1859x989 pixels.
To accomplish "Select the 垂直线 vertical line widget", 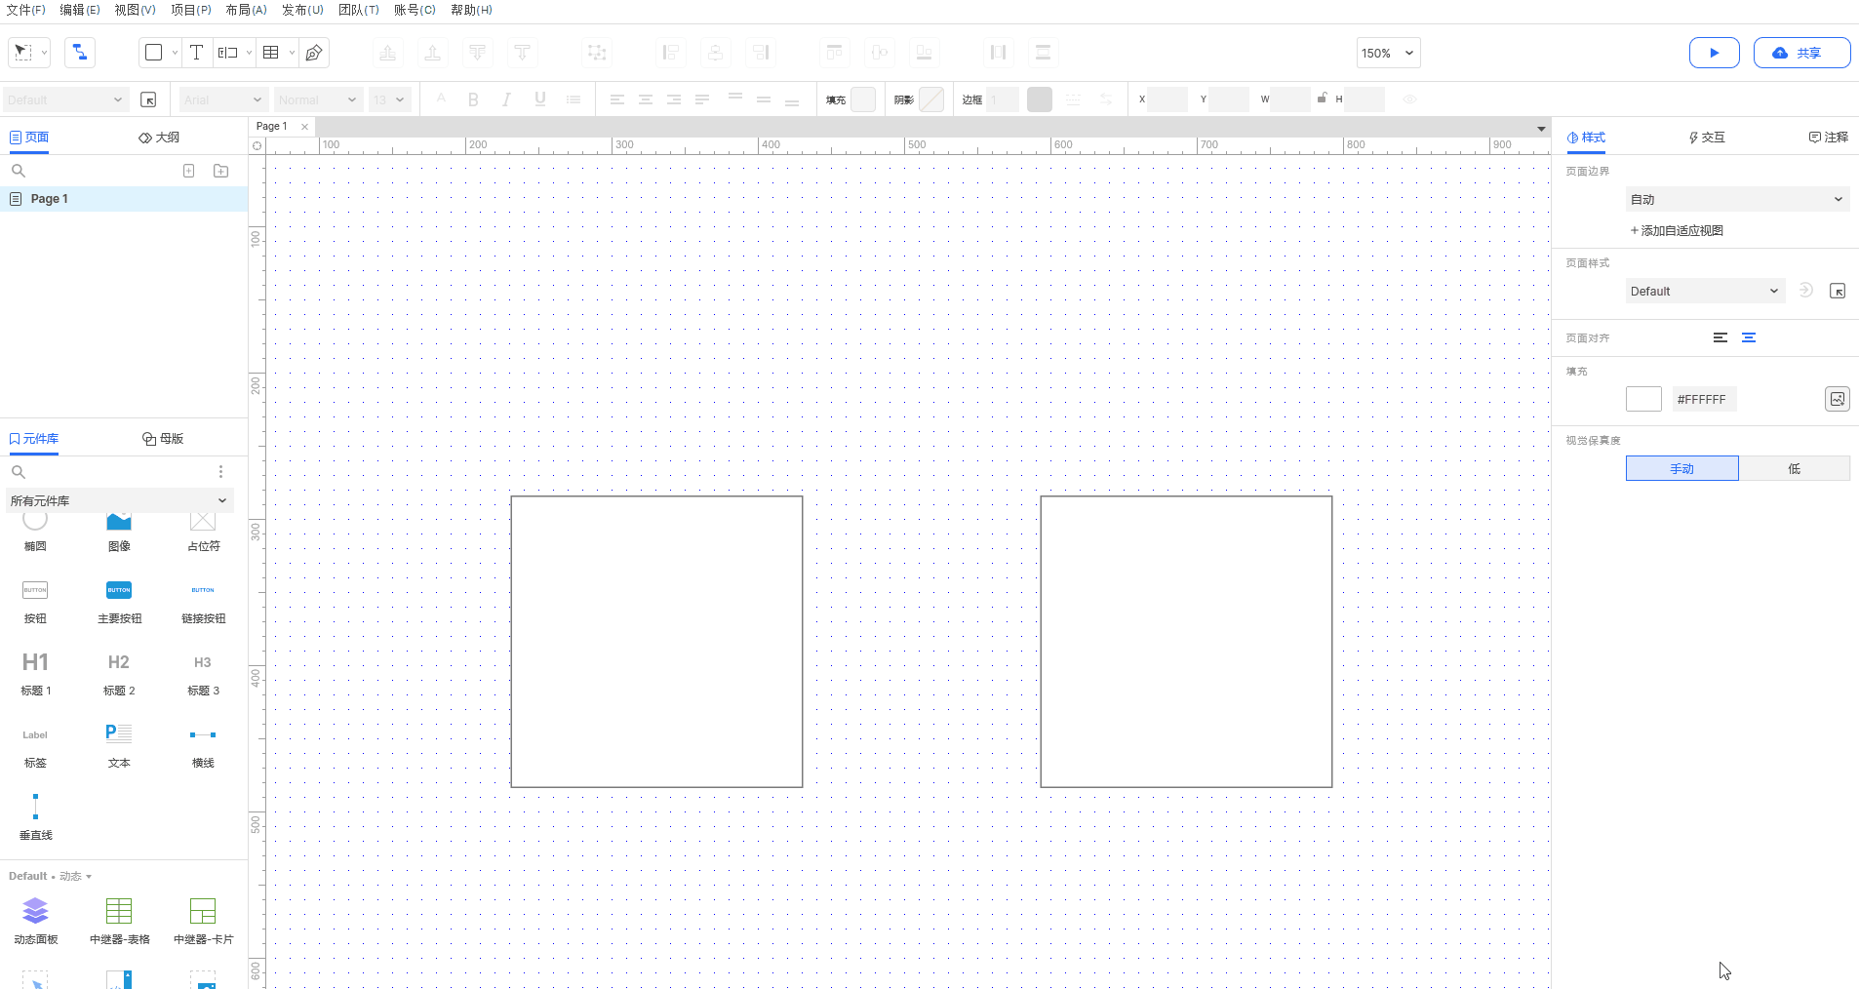I will point(35,817).
